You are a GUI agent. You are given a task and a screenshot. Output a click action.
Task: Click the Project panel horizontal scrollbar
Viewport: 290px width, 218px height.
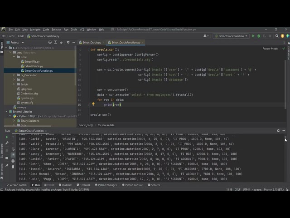[28, 126]
